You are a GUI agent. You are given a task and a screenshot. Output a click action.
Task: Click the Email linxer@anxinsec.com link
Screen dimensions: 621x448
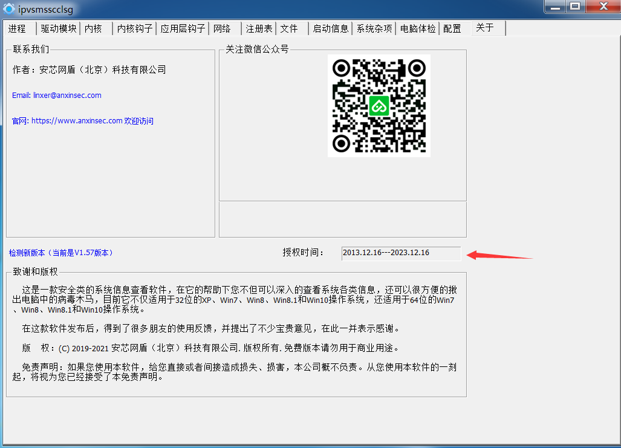pos(57,95)
